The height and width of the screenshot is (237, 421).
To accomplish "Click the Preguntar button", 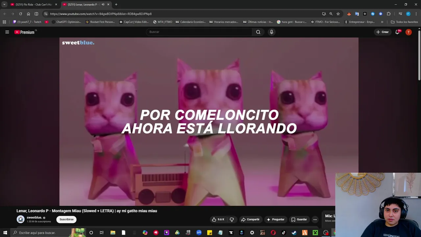I will (275, 220).
